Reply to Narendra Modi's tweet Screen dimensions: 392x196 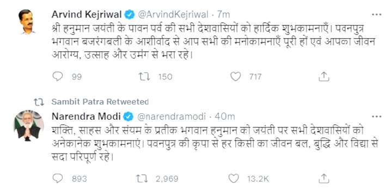tap(58, 179)
